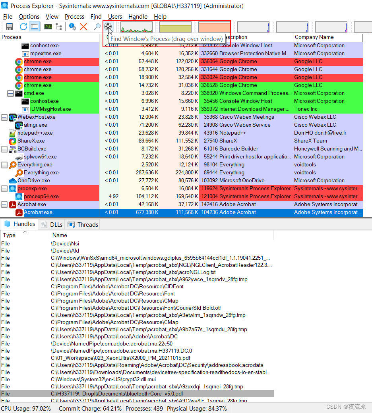Open the File menu
The image size is (372, 413).
pos(8,17)
